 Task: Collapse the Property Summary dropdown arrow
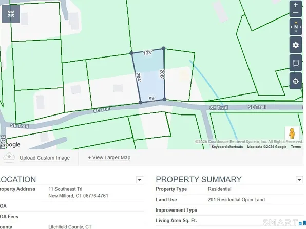click(x=299, y=180)
